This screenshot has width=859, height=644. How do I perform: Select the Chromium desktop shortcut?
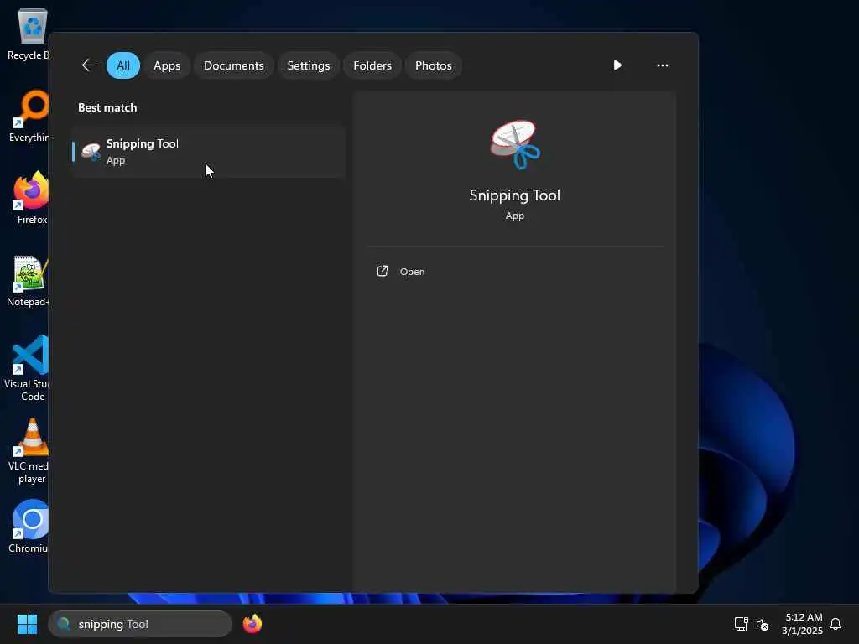point(29,527)
